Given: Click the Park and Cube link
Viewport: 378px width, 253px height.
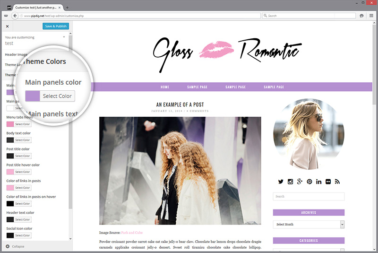Looking at the screenshot, I should pos(132,233).
